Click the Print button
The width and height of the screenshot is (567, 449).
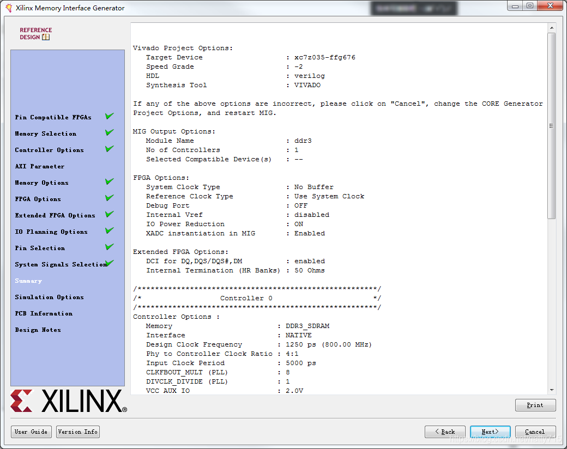pos(535,405)
